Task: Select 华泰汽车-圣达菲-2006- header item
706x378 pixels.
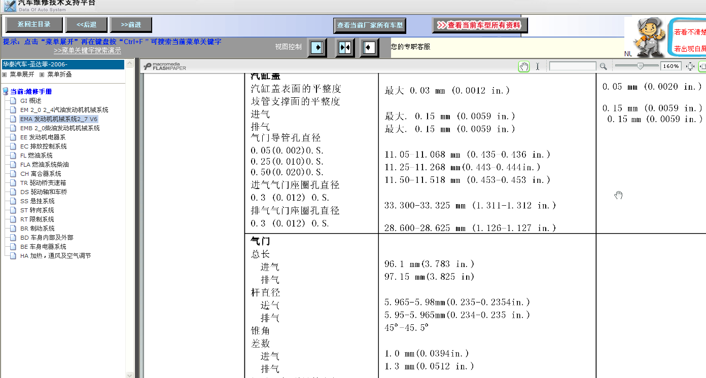Action: 62,64
